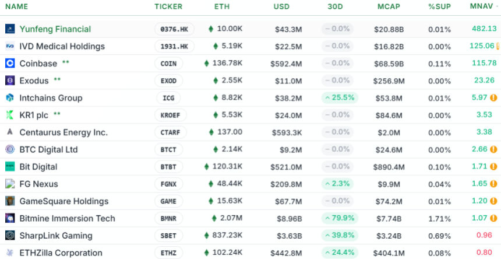Click the KR1 plc logo icon
The height and width of the screenshot is (259, 501).
10,115
